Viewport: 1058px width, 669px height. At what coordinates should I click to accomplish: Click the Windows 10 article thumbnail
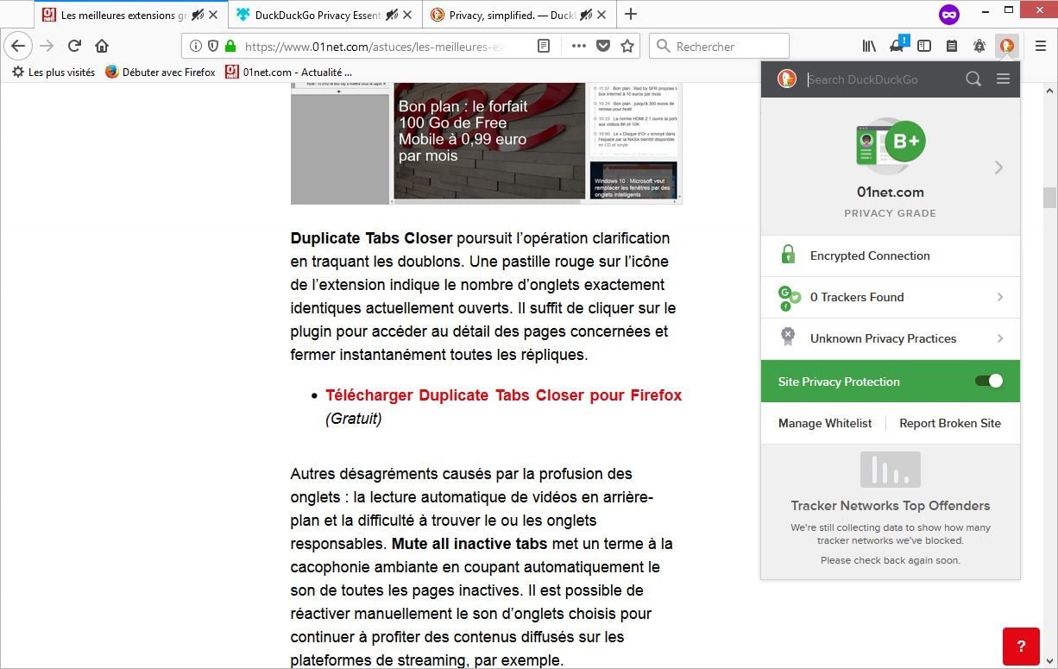point(633,181)
